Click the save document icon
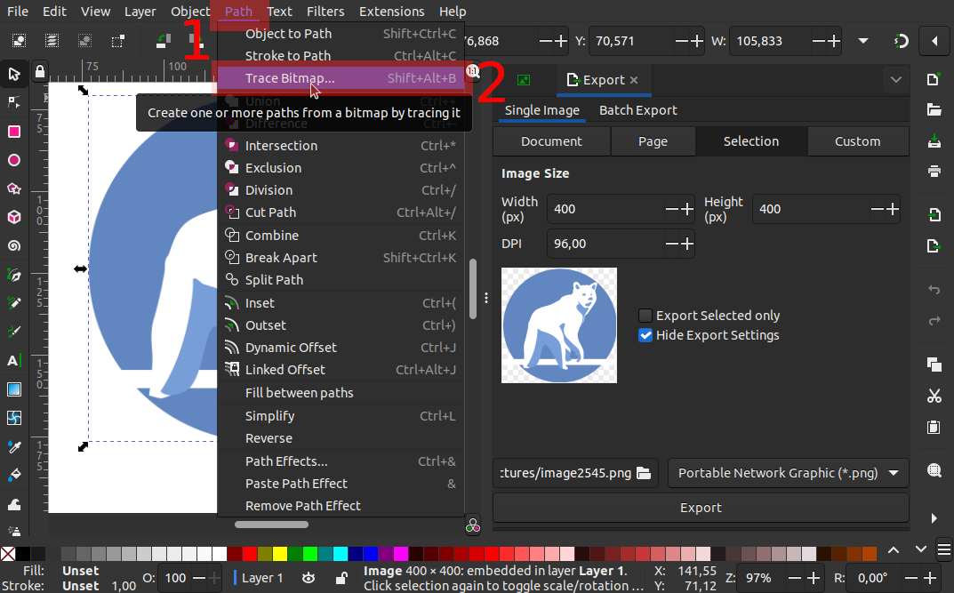Image resolution: width=954 pixels, height=593 pixels. (x=934, y=141)
